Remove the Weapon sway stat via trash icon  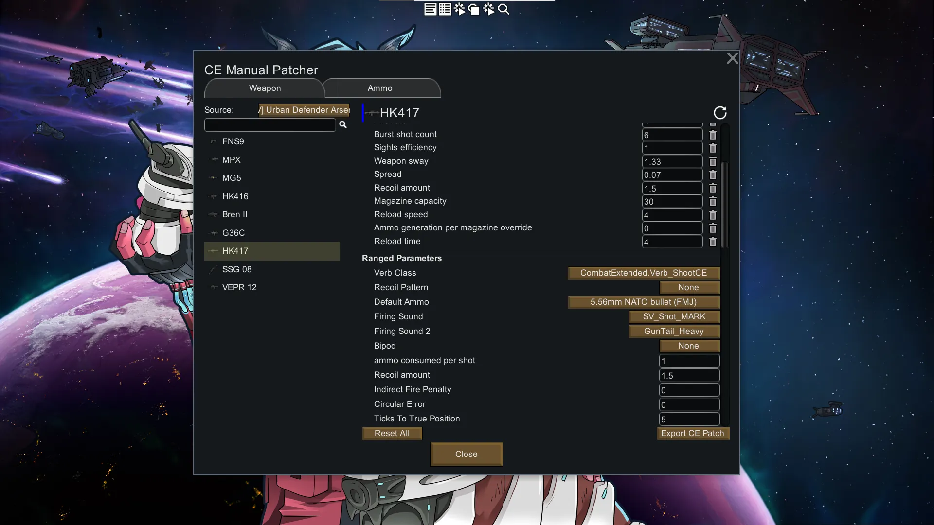[x=713, y=161]
